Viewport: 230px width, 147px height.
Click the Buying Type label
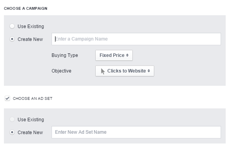(65, 55)
